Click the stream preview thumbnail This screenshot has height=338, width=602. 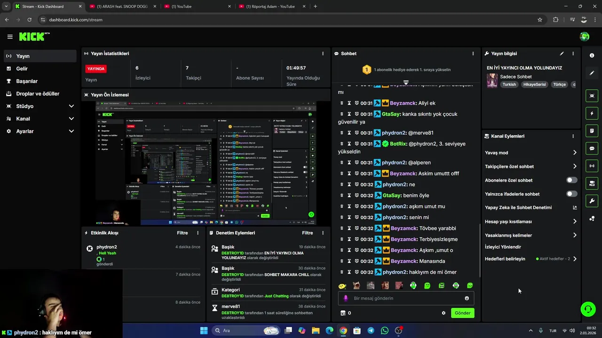[x=206, y=163]
